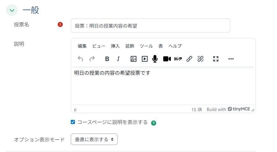Insert an image with the image icon
The width and height of the screenshot is (277, 152).
[x=134, y=59]
